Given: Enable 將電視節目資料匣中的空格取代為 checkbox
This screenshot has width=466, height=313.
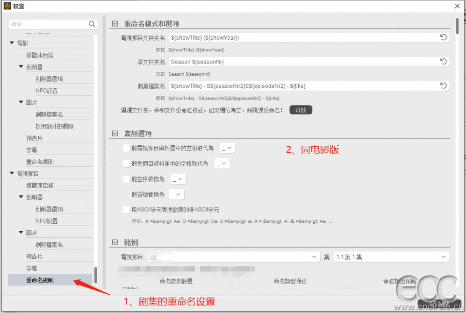Looking at the screenshot, I should click(126, 148).
